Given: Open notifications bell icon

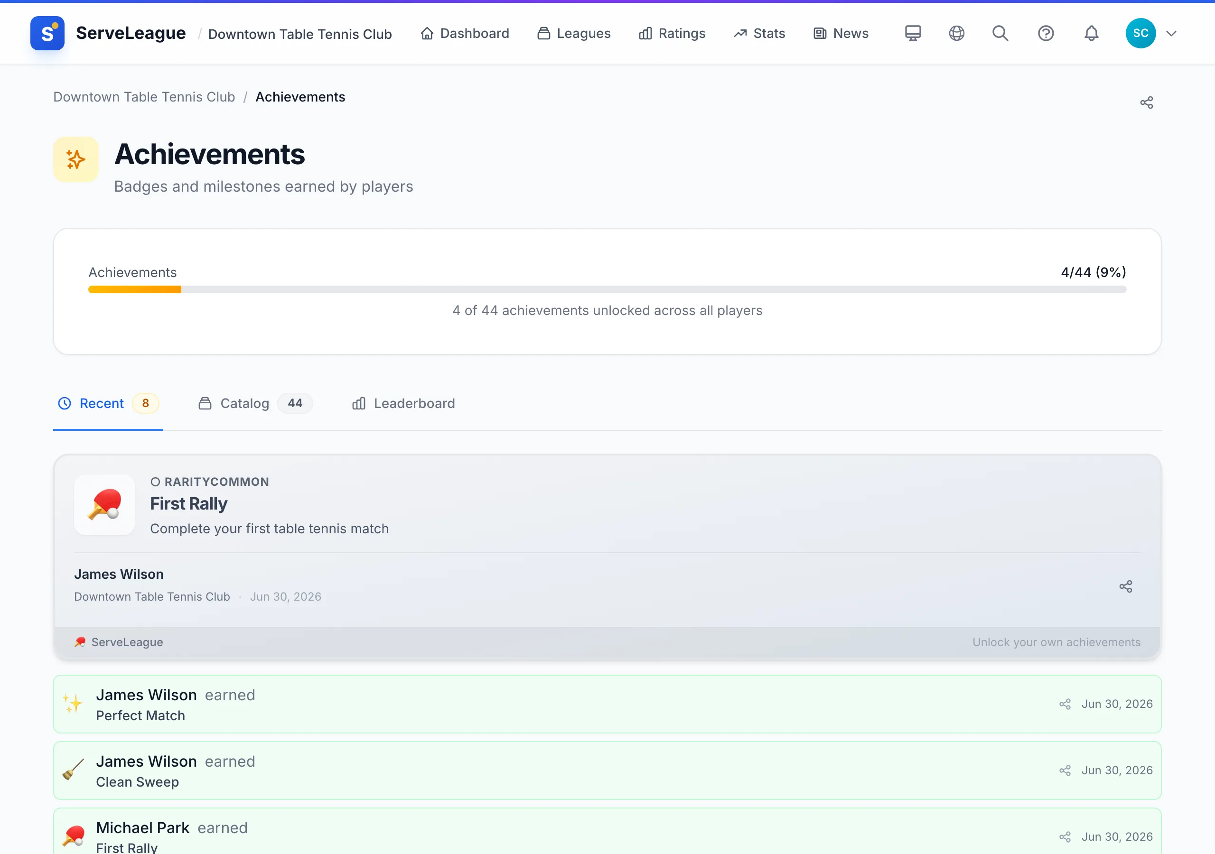Looking at the screenshot, I should 1091,33.
